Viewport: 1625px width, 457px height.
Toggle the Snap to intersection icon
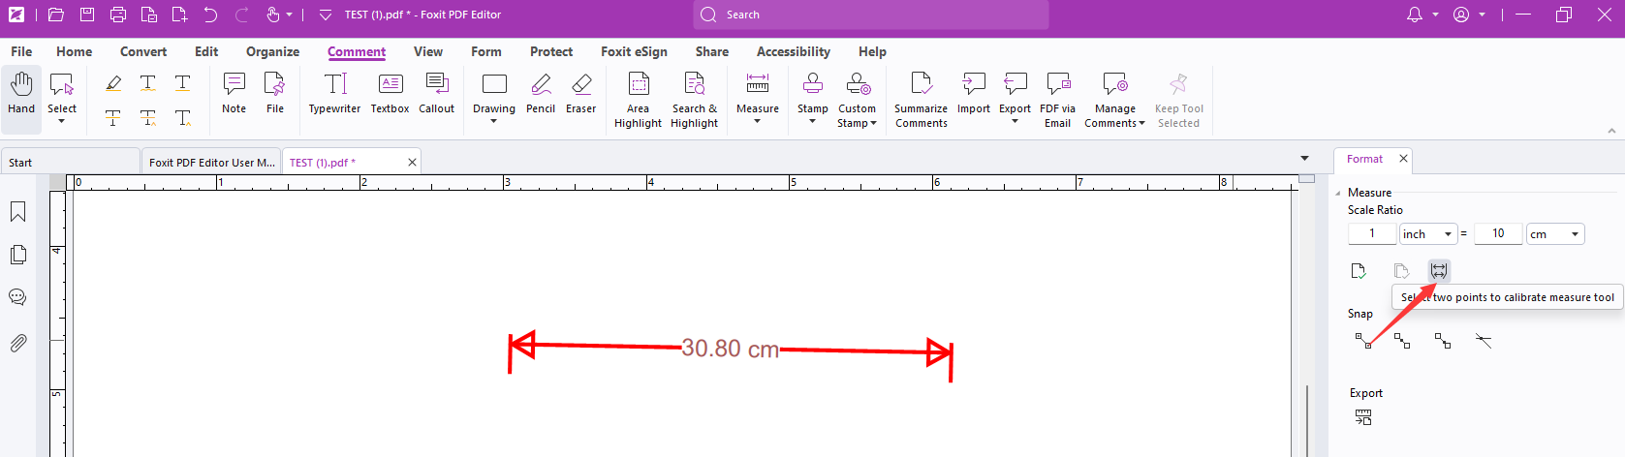[1484, 341]
